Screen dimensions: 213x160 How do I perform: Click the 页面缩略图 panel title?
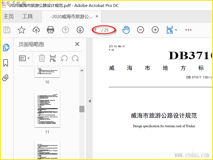coord(31,44)
